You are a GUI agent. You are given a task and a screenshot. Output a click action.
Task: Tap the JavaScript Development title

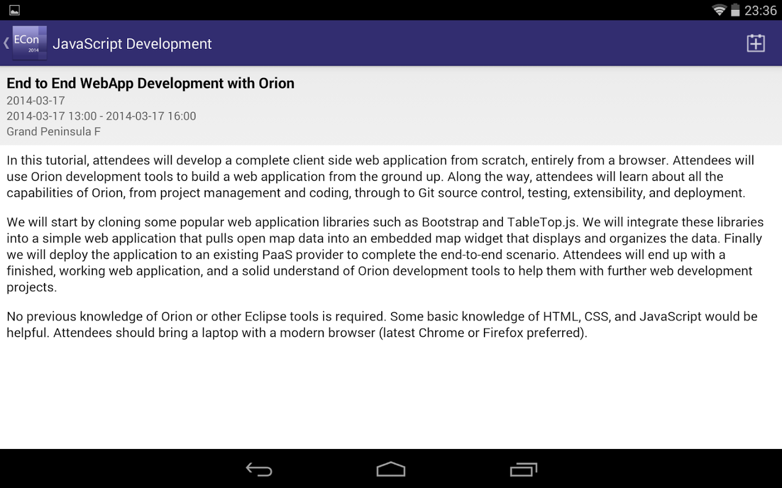click(132, 44)
